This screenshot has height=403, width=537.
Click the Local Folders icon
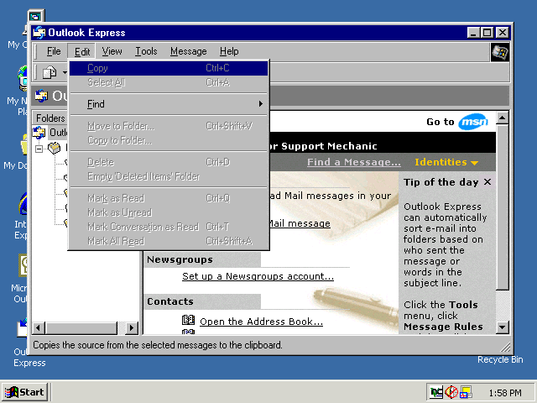pyautogui.click(x=54, y=148)
